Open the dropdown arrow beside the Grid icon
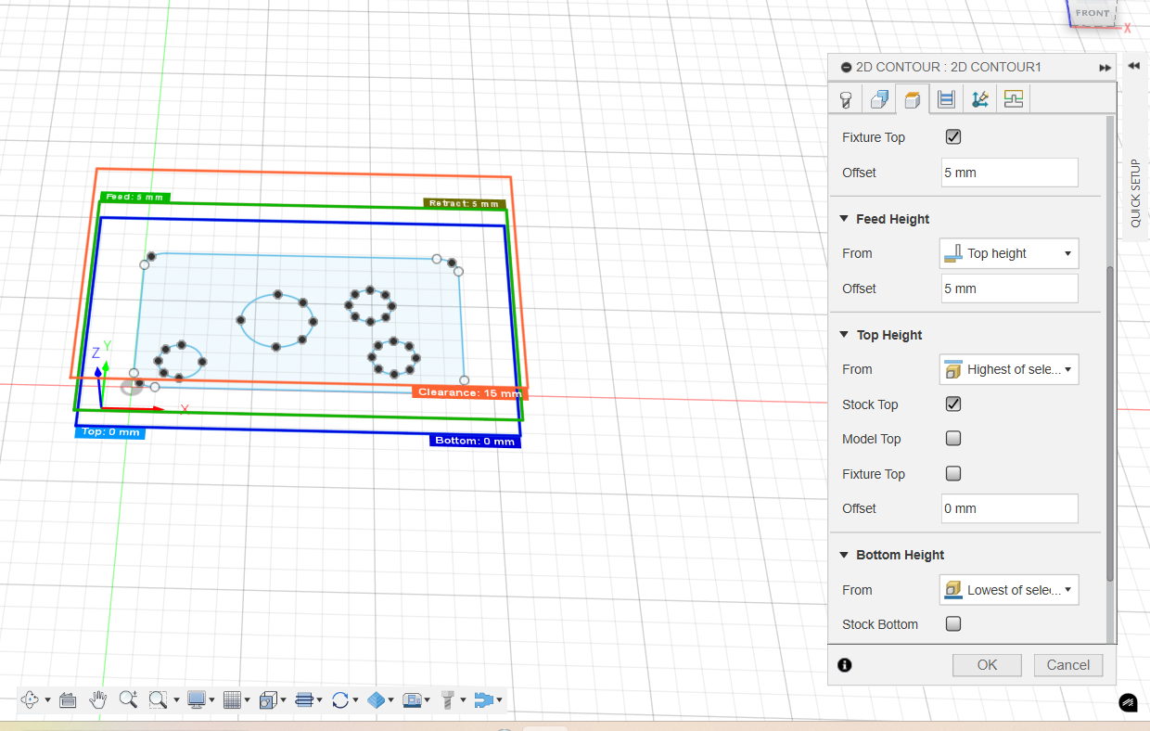This screenshot has height=731, width=1150. pyautogui.click(x=248, y=700)
